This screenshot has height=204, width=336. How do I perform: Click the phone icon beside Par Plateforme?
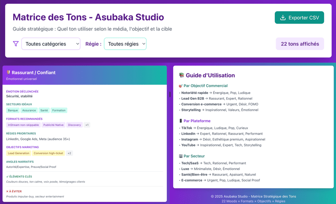pyautogui.click(x=180, y=121)
